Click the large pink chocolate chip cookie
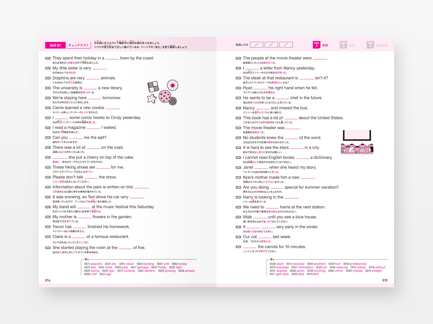 [x=164, y=97]
